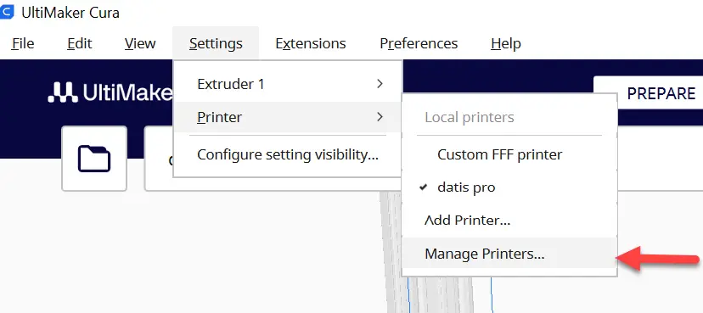Choose Add Printer... option

[509, 221]
